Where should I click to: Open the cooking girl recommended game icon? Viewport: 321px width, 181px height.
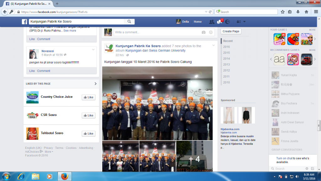click(293, 59)
